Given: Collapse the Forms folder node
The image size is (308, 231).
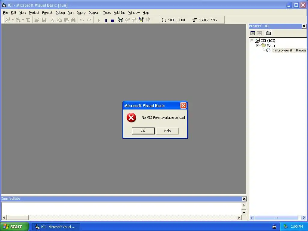Looking at the screenshot, I should (257, 45).
